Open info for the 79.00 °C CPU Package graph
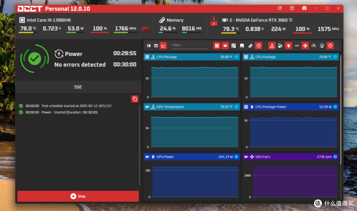357x211 pixels. click(335, 57)
